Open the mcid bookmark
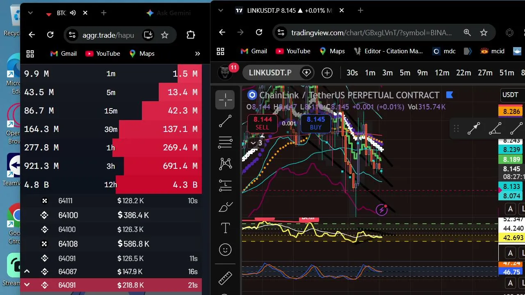The image size is (525, 295). tap(492, 51)
